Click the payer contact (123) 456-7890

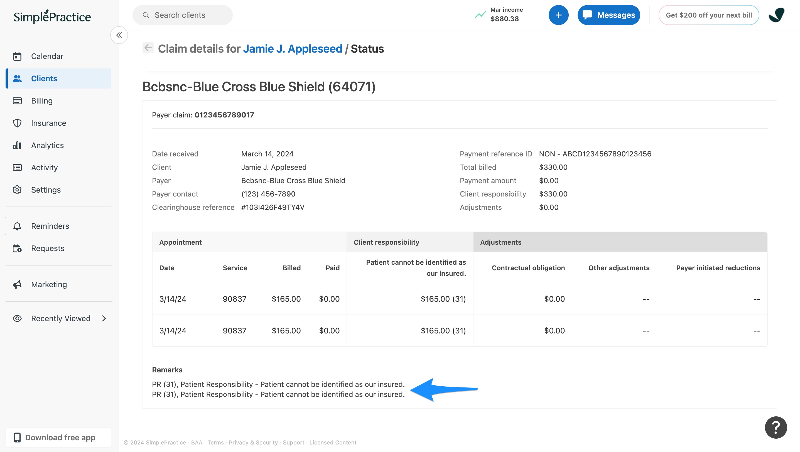pos(268,194)
